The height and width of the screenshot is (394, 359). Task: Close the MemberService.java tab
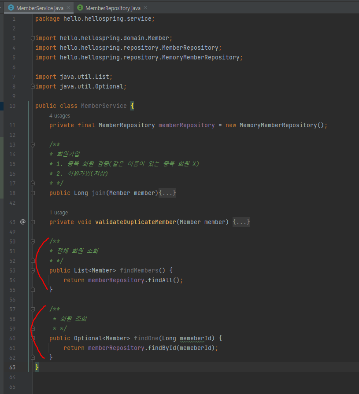point(68,8)
